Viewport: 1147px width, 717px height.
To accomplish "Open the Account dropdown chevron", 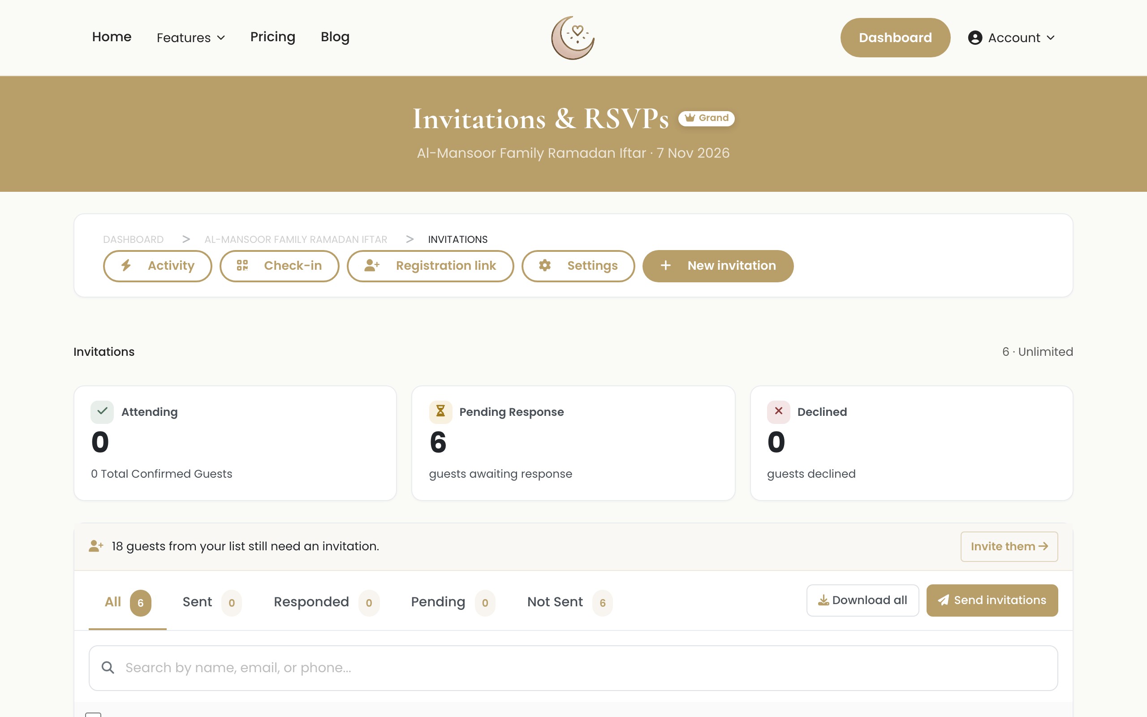I will pyautogui.click(x=1051, y=38).
